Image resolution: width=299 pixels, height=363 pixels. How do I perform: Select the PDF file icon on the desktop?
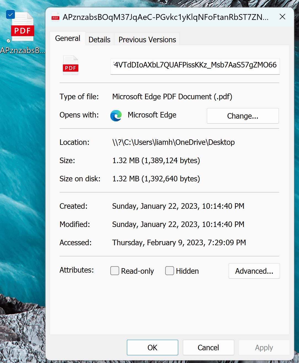22,27
